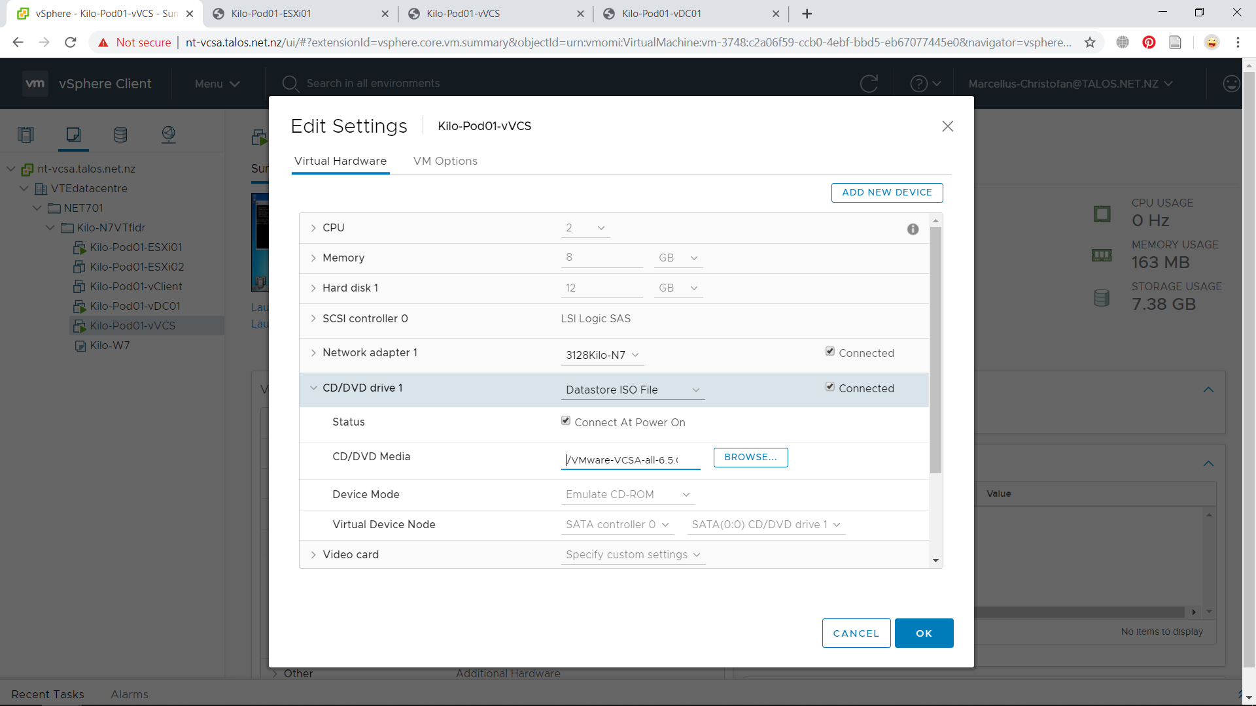Toggle Connect At Power On checkbox

(566, 421)
